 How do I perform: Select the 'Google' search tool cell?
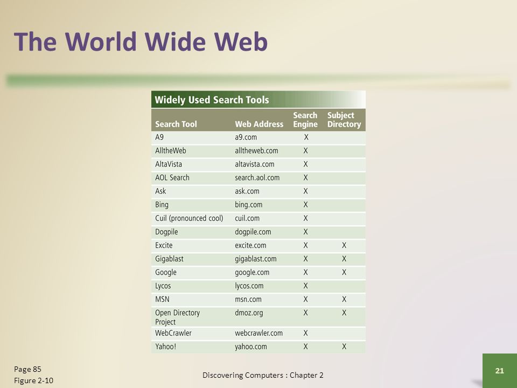coord(166,273)
